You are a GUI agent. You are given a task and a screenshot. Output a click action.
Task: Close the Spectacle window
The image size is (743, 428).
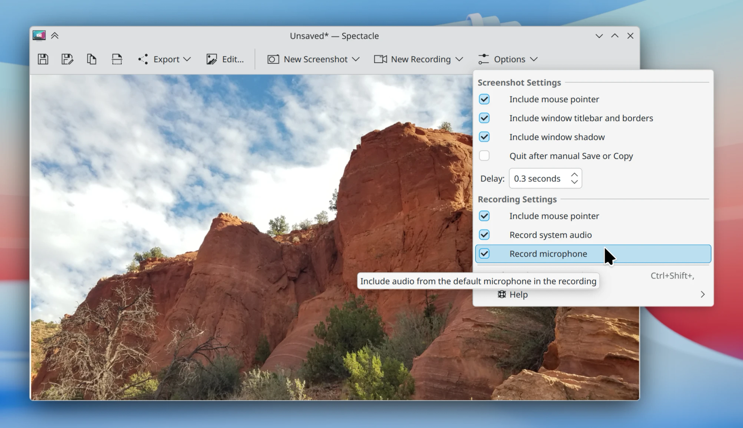(630, 36)
